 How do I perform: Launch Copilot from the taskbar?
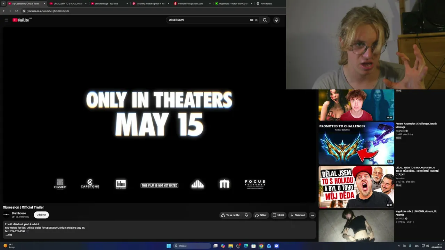pos(223,246)
